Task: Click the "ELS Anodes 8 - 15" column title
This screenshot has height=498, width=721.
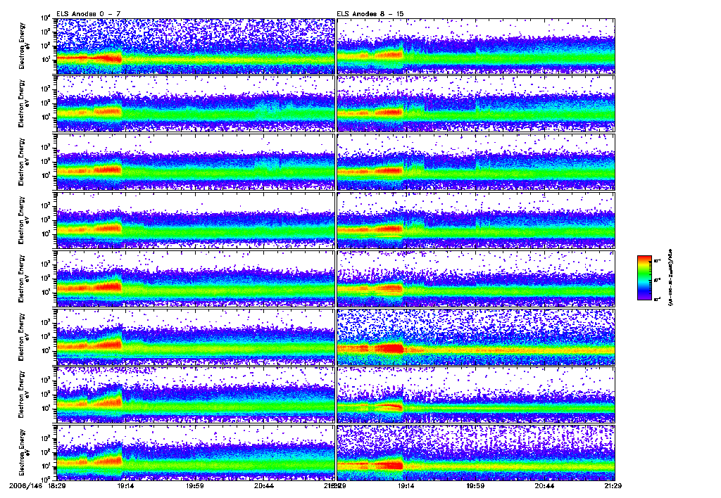Action: (370, 14)
